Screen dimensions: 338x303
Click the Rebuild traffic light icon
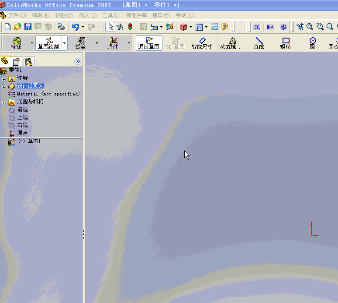pyautogui.click(x=130, y=27)
